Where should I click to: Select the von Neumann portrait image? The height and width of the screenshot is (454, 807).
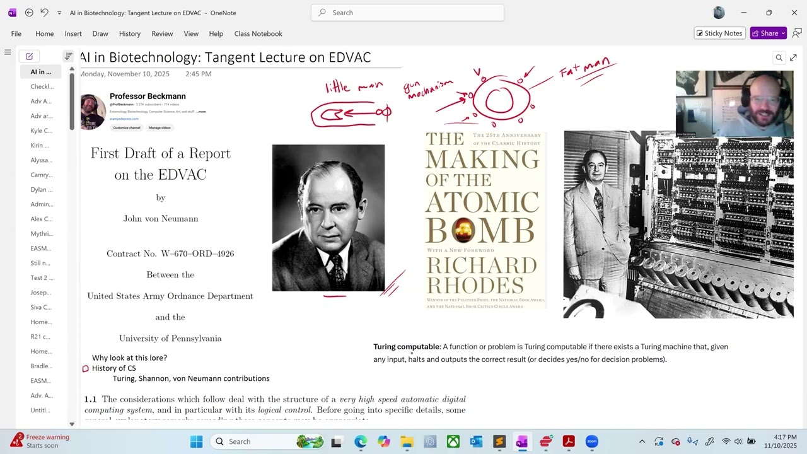328,218
